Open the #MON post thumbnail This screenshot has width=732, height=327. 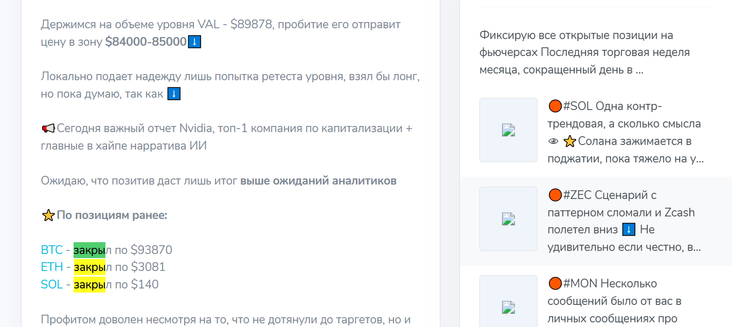[508, 301]
